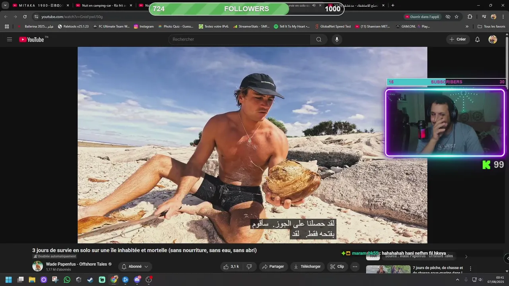Screen dimensions: 509x286
Task: Open the three-dot more actions button
Action: point(355,267)
